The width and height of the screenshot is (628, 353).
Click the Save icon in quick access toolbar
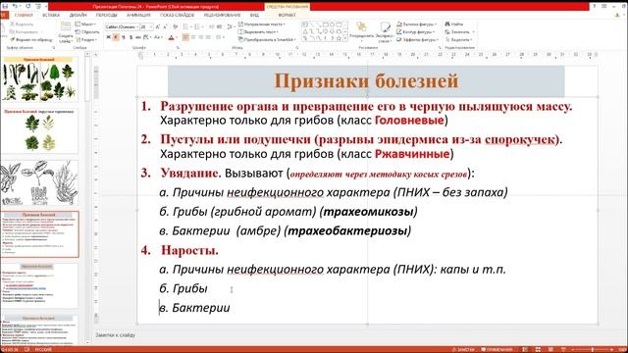click(x=5, y=7)
